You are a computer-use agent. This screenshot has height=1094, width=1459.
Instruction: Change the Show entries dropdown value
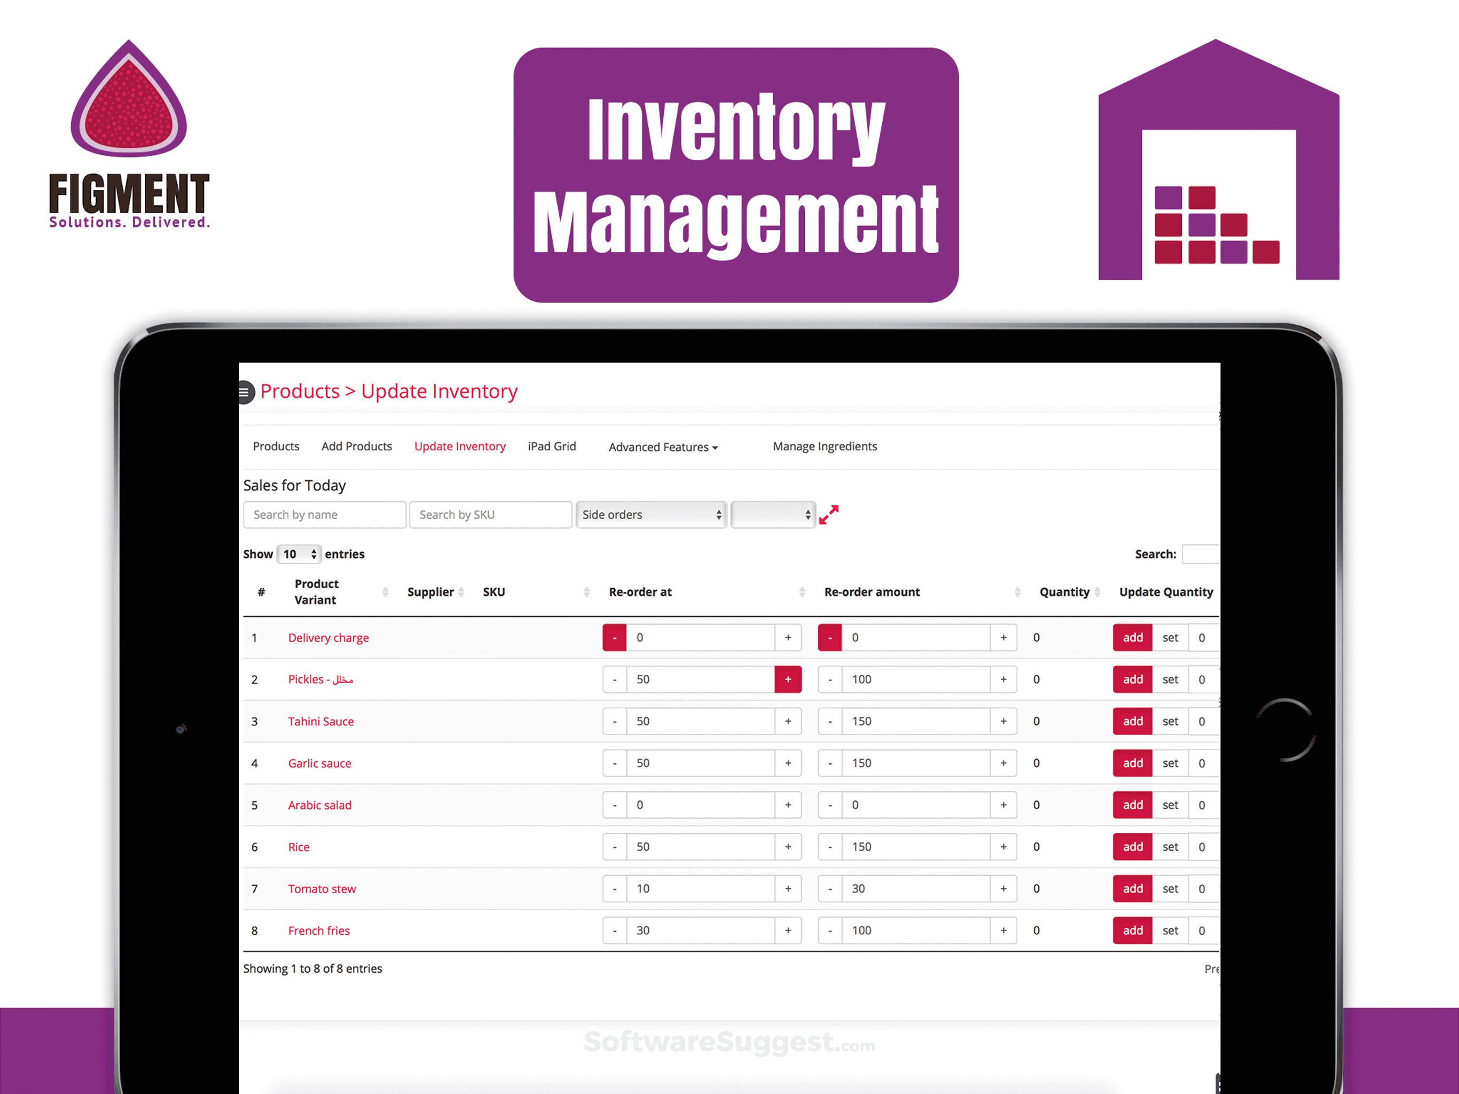299,554
